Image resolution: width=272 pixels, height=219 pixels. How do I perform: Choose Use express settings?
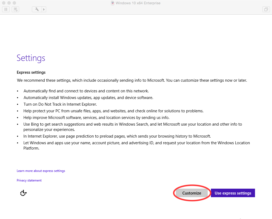click(x=233, y=193)
